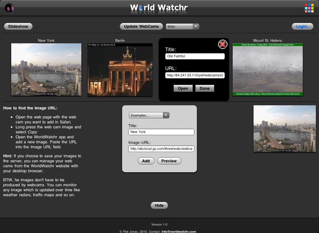
Task: Open the 5min update interval dropdown
Action: click(x=182, y=26)
